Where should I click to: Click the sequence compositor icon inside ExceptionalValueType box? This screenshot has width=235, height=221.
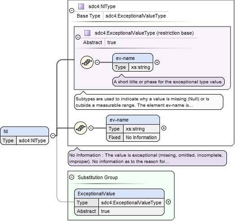(87, 62)
